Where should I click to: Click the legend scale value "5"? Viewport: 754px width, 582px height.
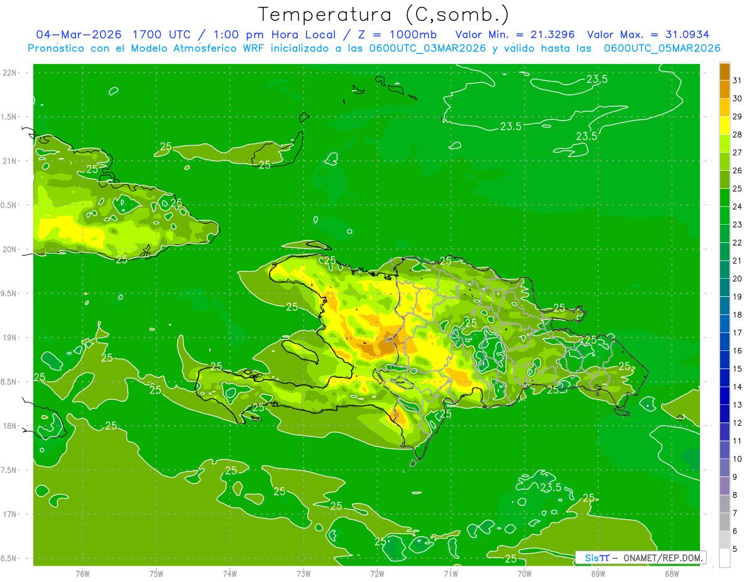click(735, 549)
